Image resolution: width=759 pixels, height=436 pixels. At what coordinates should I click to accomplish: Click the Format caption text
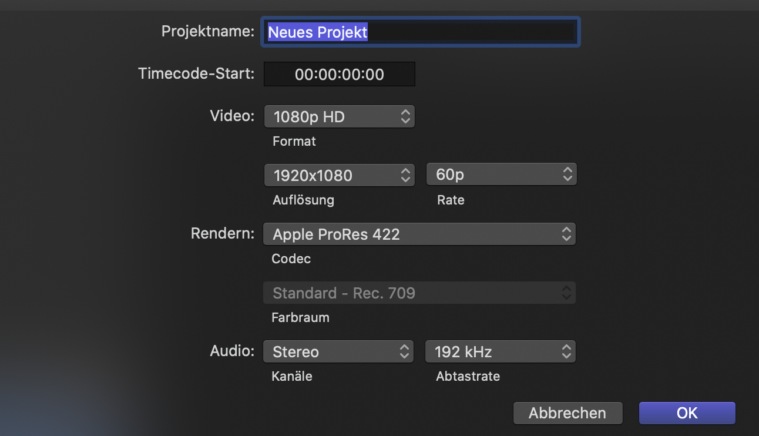point(294,142)
